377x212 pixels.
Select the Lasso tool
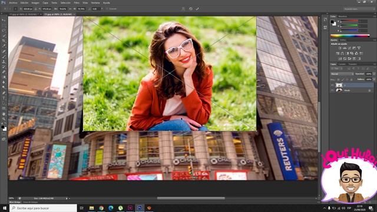(4, 31)
